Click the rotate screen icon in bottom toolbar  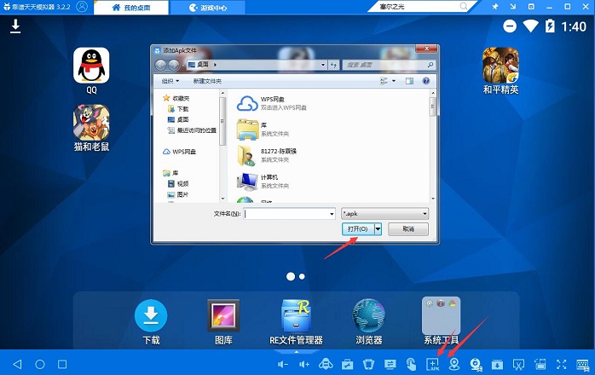click(x=540, y=365)
